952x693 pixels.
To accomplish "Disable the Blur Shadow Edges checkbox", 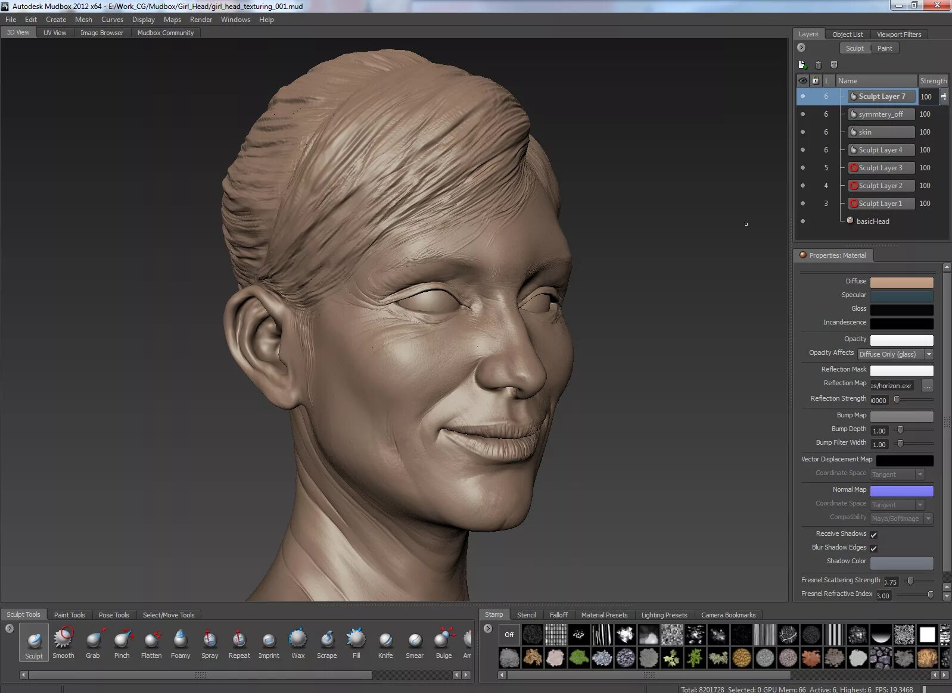I will 873,548.
